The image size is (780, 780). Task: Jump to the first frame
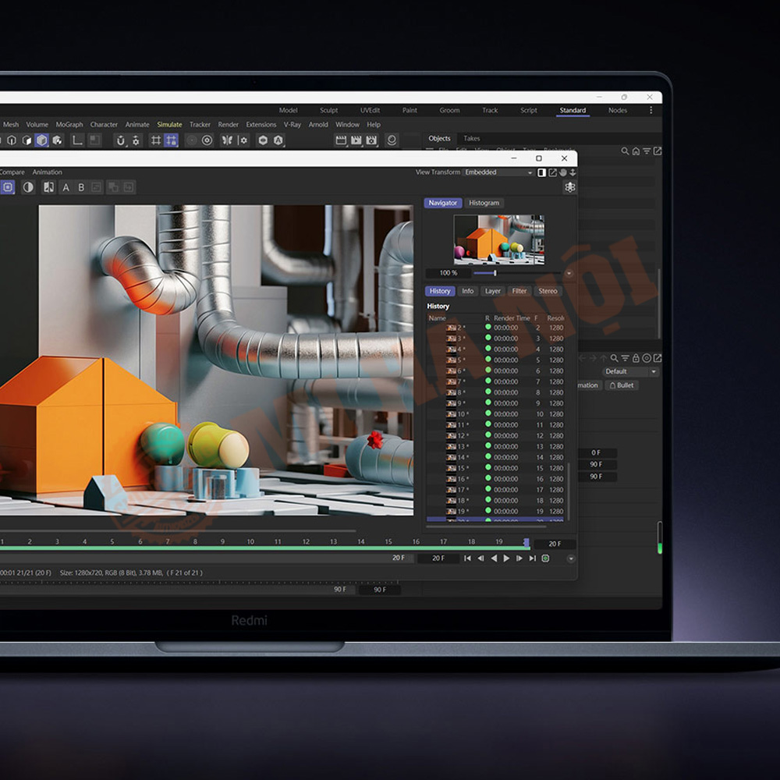(467, 558)
